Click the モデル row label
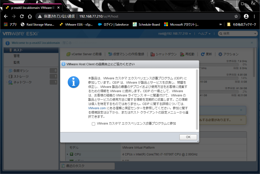 pyautogui.click(x=74, y=148)
